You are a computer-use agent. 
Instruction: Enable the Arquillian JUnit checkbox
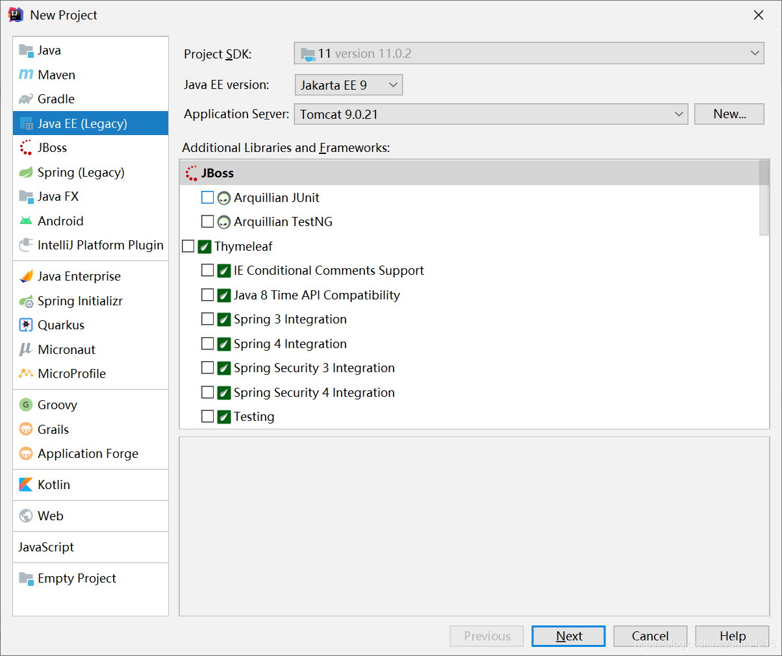coord(207,197)
